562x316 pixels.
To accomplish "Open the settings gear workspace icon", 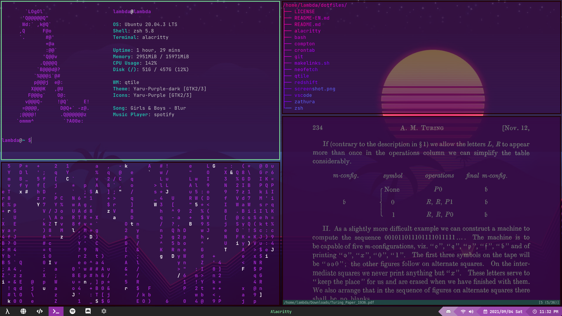I will pyautogui.click(x=104, y=311).
